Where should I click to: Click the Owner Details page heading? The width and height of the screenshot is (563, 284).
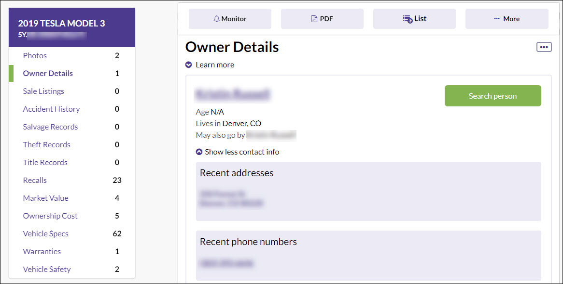pyautogui.click(x=232, y=47)
